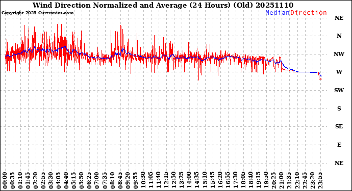Click the 10:30 time axis label
The image size is (352, 191).
(x=143, y=180)
